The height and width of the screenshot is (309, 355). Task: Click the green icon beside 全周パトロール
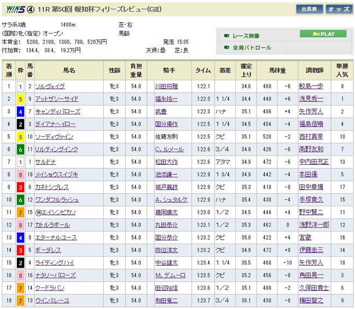click(x=226, y=47)
